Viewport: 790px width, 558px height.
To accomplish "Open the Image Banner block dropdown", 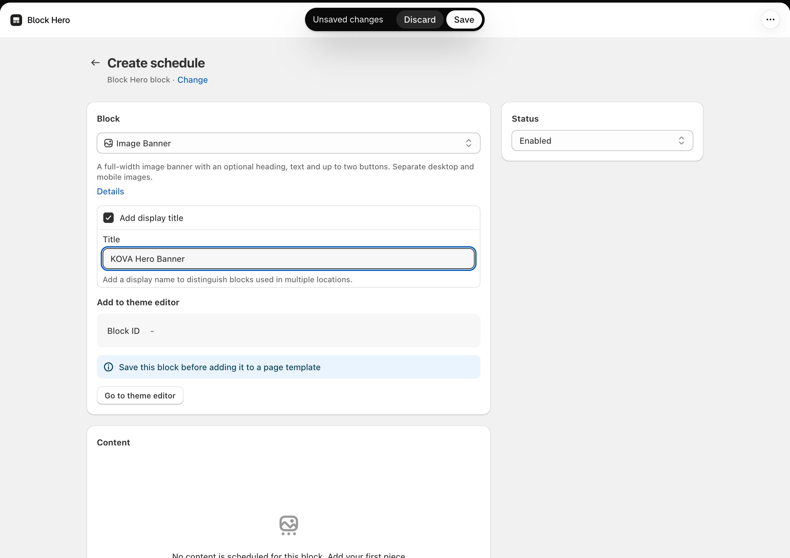I will (288, 143).
